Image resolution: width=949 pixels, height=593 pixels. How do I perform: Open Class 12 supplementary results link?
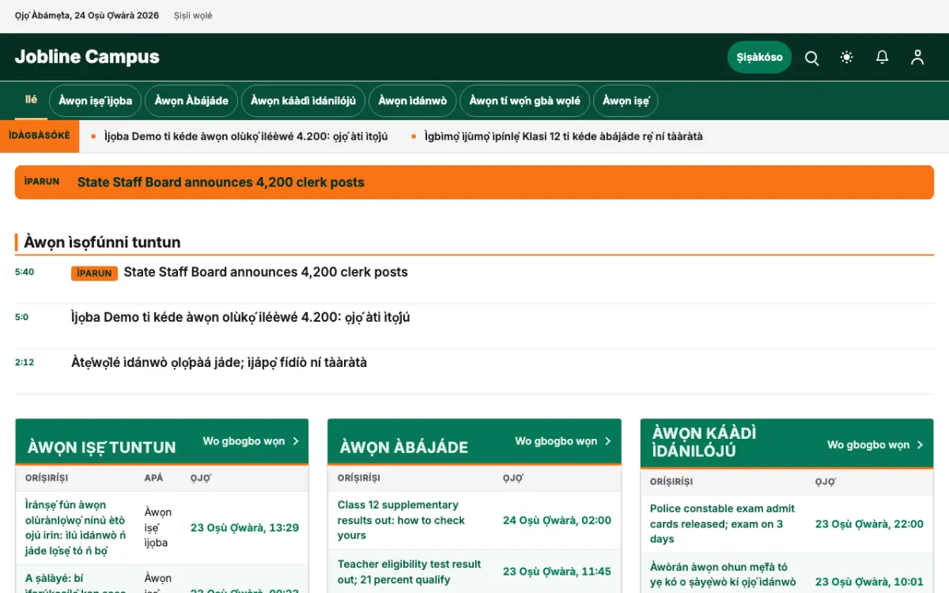[x=401, y=520]
